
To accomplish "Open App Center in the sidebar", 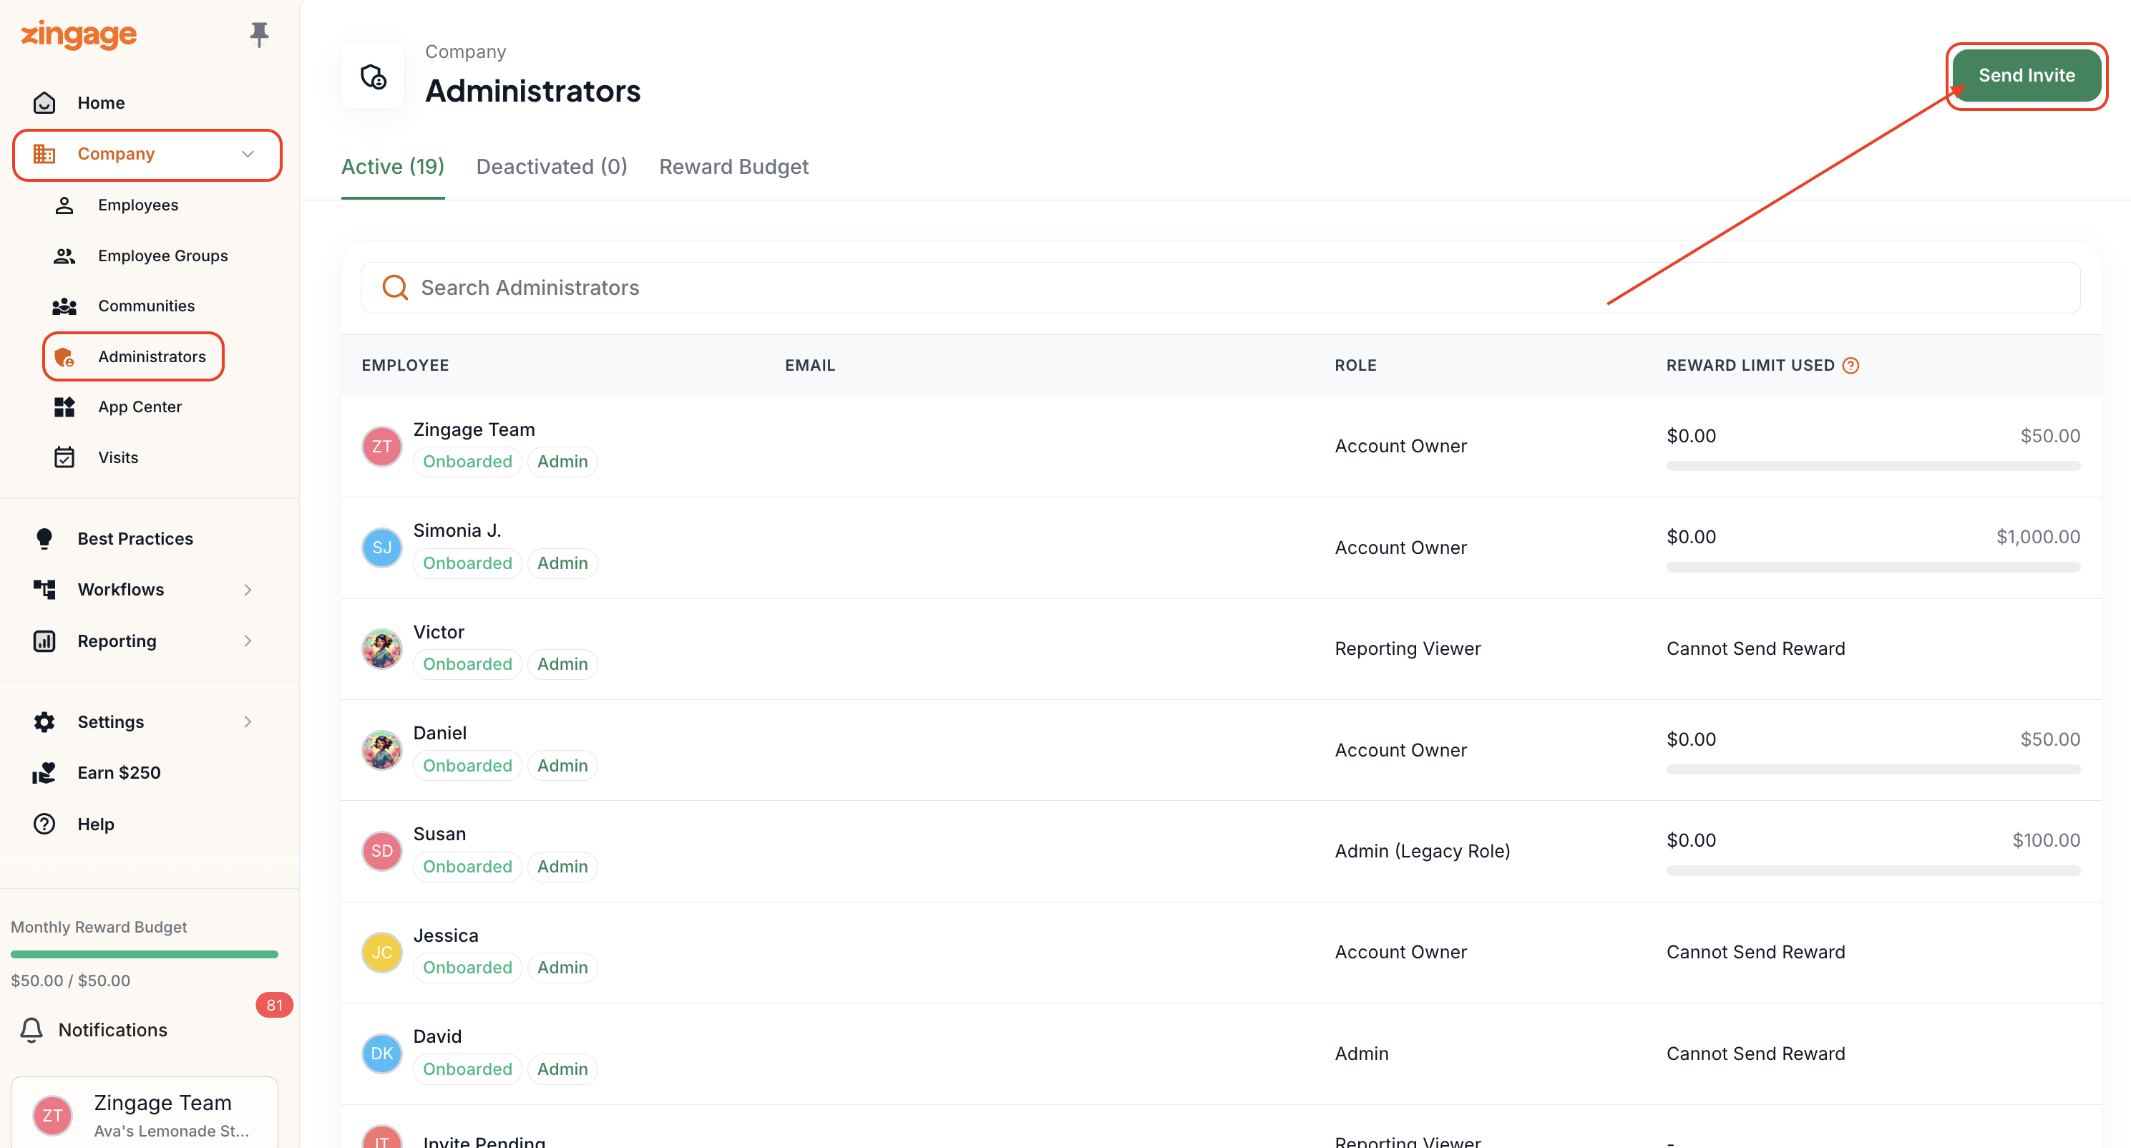I will [140, 407].
